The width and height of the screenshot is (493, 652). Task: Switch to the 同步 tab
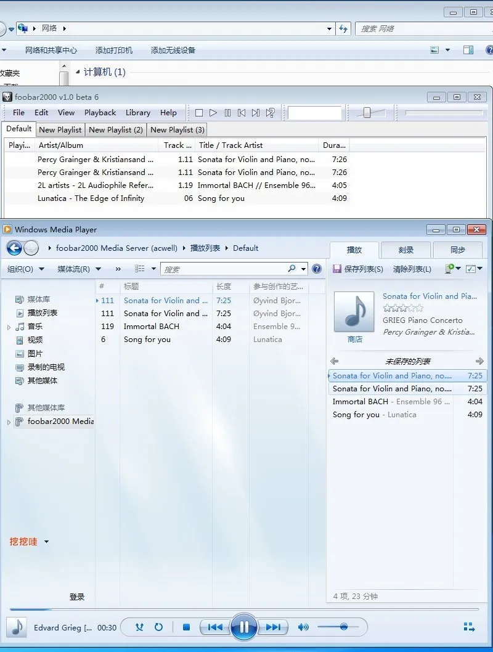(458, 250)
